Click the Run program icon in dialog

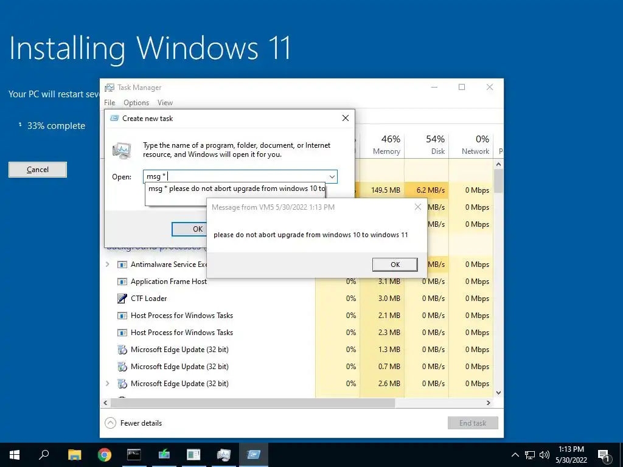coord(122,150)
